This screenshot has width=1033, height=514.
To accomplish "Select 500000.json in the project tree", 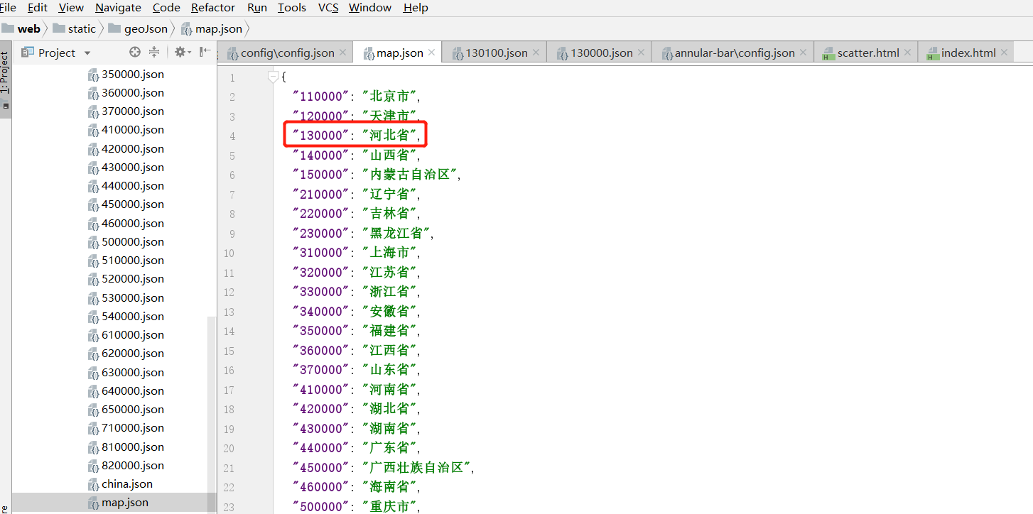I will 126,242.
